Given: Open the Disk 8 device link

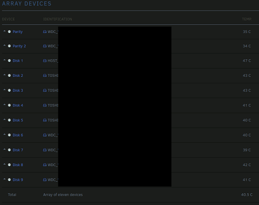Looking at the screenshot, I should pos(18,165).
